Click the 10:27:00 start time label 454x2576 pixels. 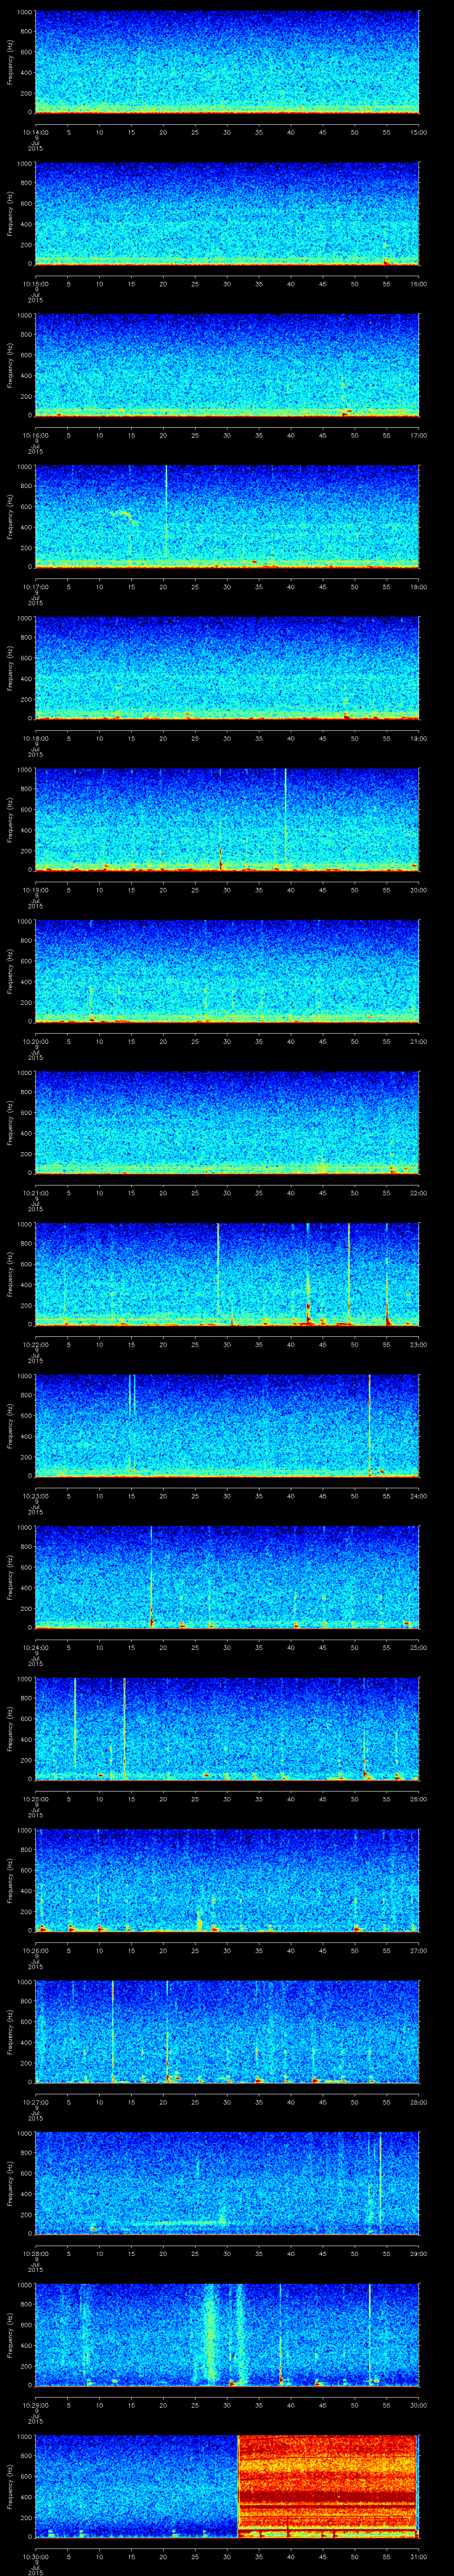(35, 2102)
